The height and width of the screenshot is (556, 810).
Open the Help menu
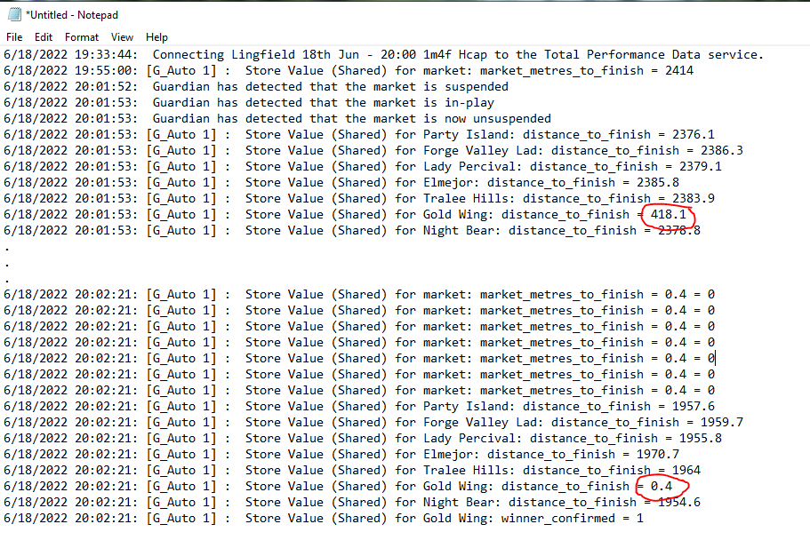156,37
